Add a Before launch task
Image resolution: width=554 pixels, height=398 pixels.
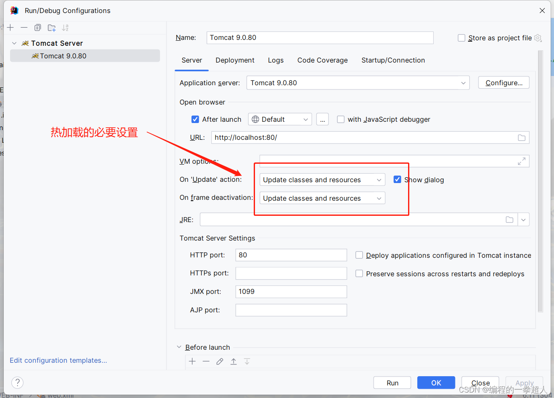click(x=192, y=361)
